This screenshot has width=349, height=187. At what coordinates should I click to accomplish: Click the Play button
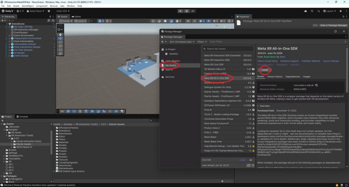click(x=180, y=11)
